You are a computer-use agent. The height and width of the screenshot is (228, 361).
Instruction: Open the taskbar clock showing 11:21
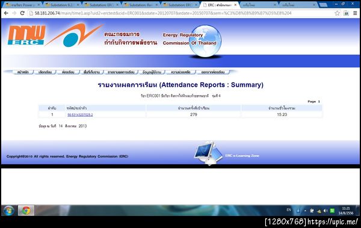[346, 211]
